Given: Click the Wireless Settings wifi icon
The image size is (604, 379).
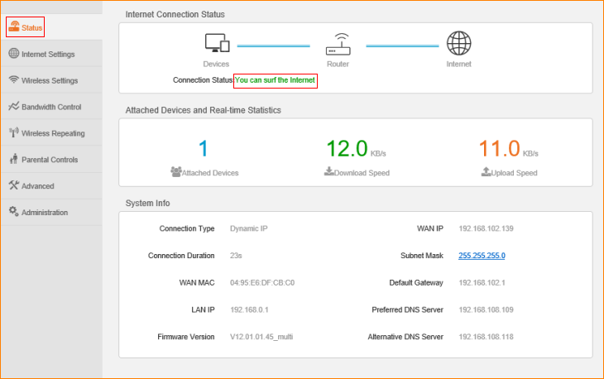Looking at the screenshot, I should (14, 80).
